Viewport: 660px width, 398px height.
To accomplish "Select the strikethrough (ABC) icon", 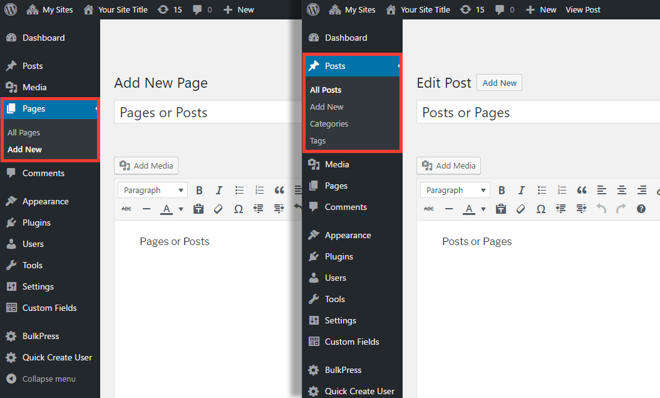I will pos(428,209).
